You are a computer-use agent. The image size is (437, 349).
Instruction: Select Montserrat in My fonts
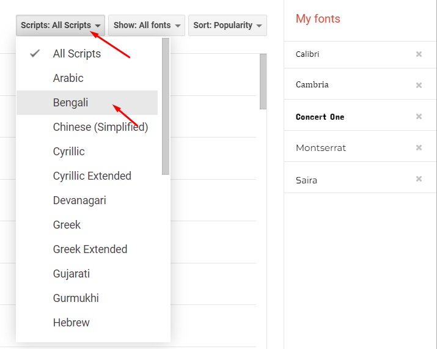click(x=320, y=148)
